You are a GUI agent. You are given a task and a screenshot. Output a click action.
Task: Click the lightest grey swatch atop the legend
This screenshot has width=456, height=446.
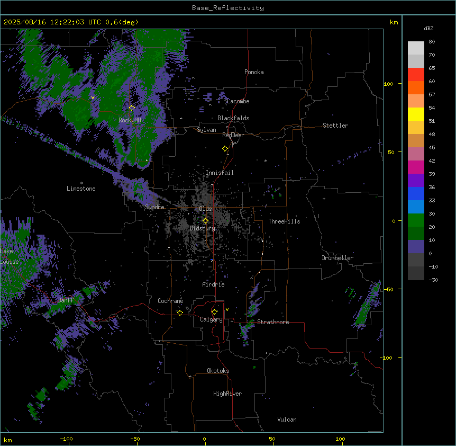416,48
